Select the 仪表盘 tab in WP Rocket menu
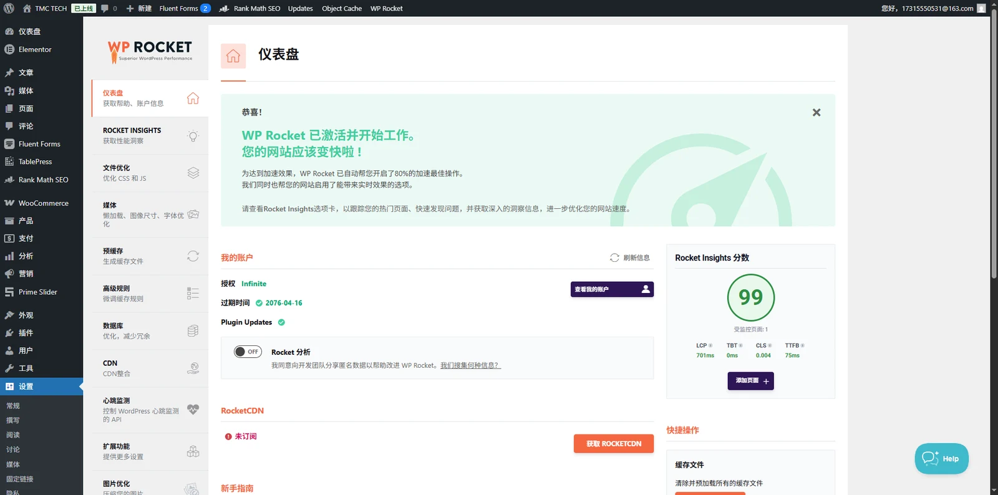998x495 pixels. [150, 98]
